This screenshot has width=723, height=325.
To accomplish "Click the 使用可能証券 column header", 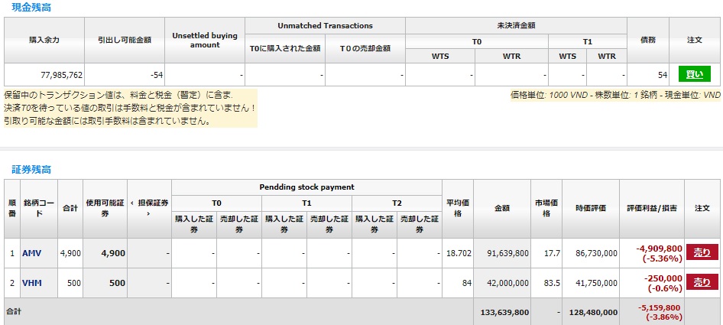I will (x=104, y=207).
